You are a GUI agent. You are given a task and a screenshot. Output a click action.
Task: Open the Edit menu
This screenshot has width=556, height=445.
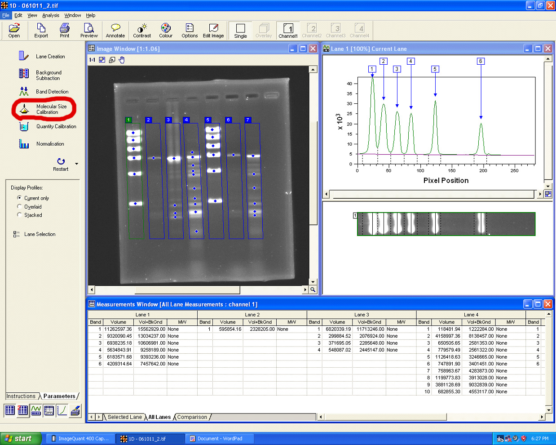pyautogui.click(x=18, y=15)
